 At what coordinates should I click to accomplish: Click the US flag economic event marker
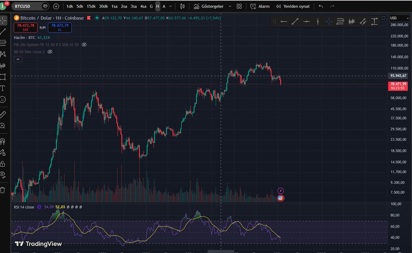tap(281, 198)
